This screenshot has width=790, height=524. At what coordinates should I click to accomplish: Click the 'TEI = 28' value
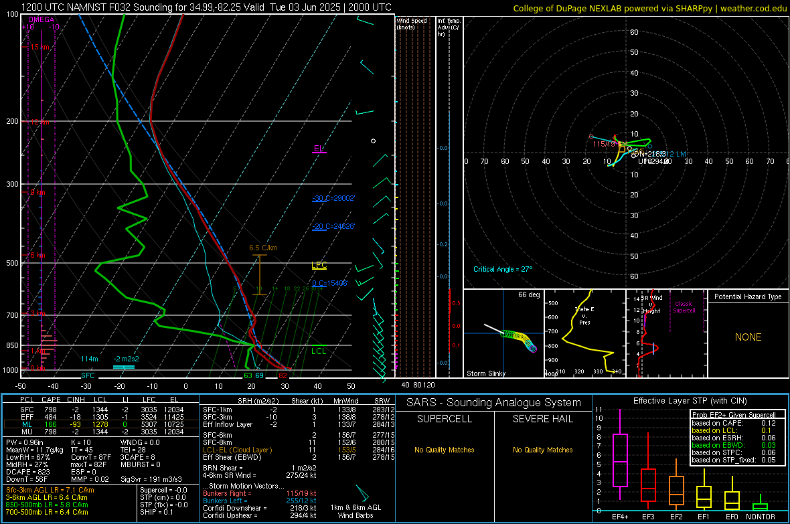coord(133,450)
